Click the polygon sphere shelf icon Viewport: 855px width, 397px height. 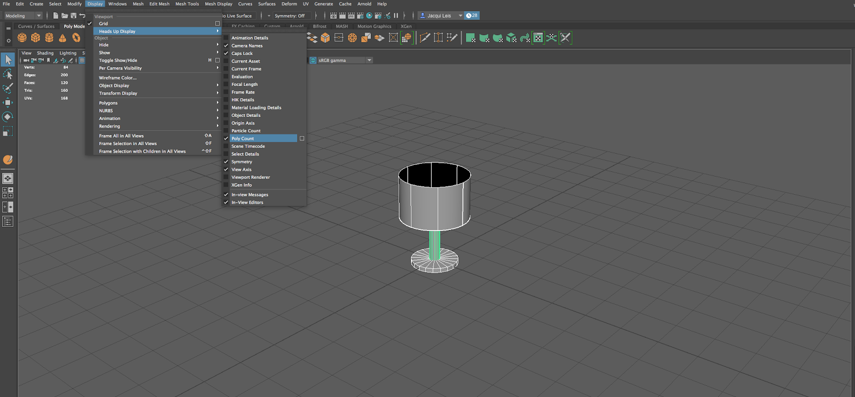(x=22, y=38)
